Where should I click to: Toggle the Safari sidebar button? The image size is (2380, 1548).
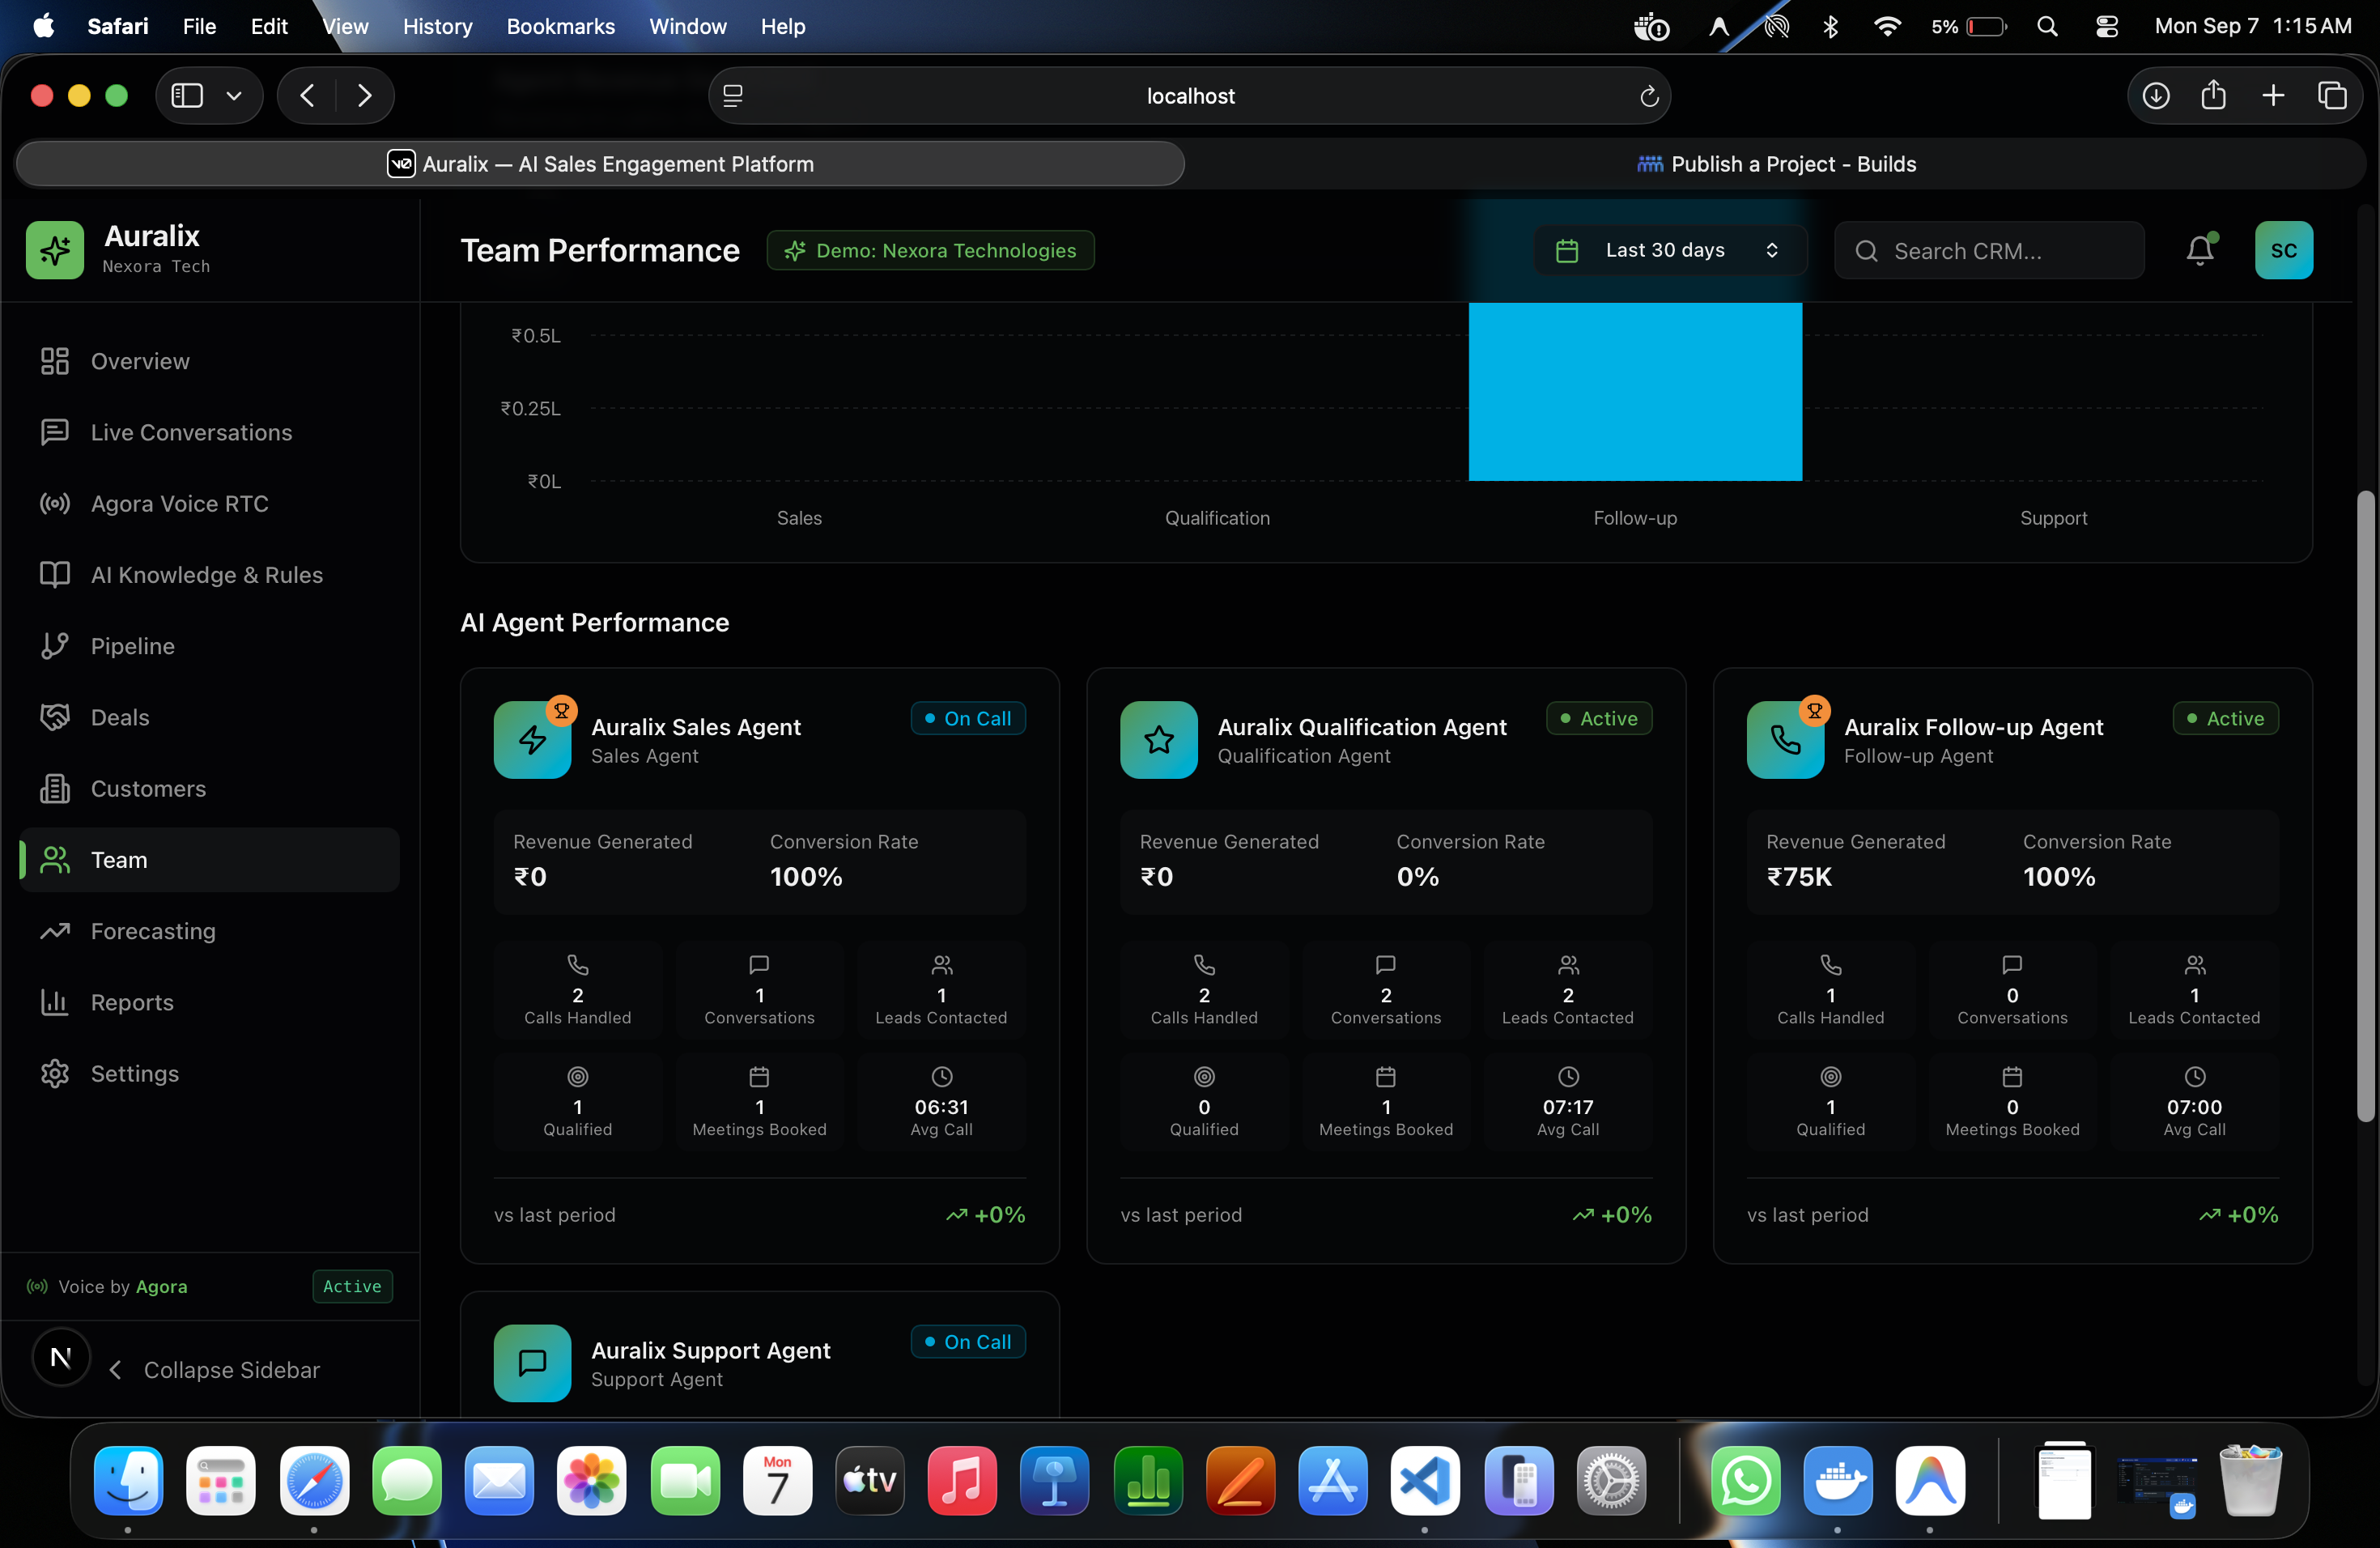coord(187,95)
